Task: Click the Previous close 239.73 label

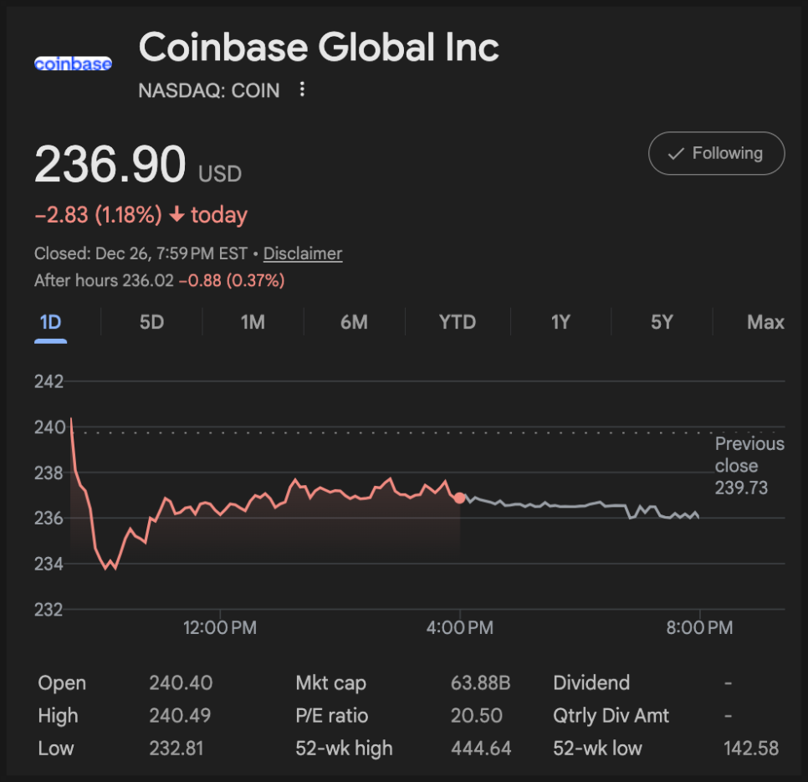Action: tap(749, 466)
